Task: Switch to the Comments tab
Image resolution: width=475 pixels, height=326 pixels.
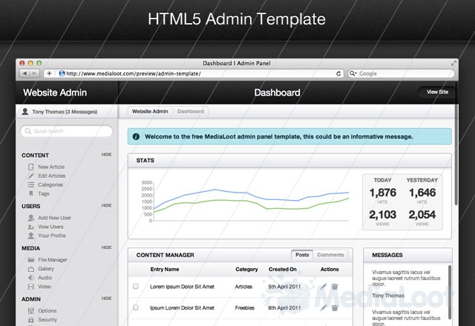Action: (x=330, y=255)
